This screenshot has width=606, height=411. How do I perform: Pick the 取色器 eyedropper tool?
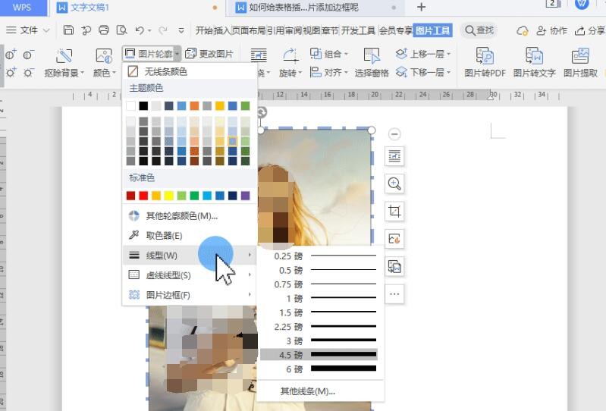pyautogui.click(x=164, y=236)
